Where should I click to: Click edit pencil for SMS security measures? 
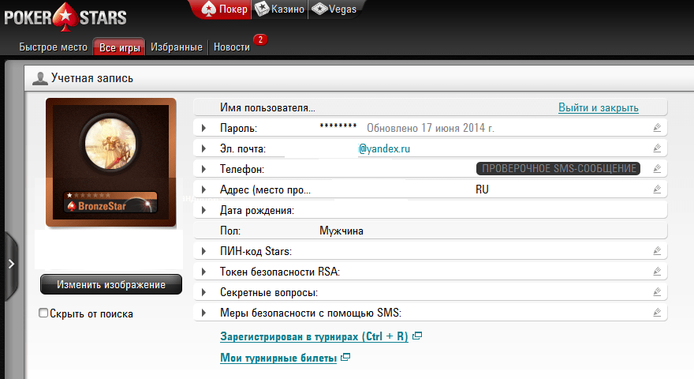click(x=656, y=313)
